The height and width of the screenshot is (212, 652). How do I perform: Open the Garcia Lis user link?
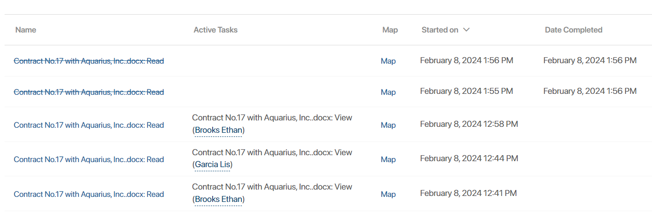pyautogui.click(x=213, y=164)
